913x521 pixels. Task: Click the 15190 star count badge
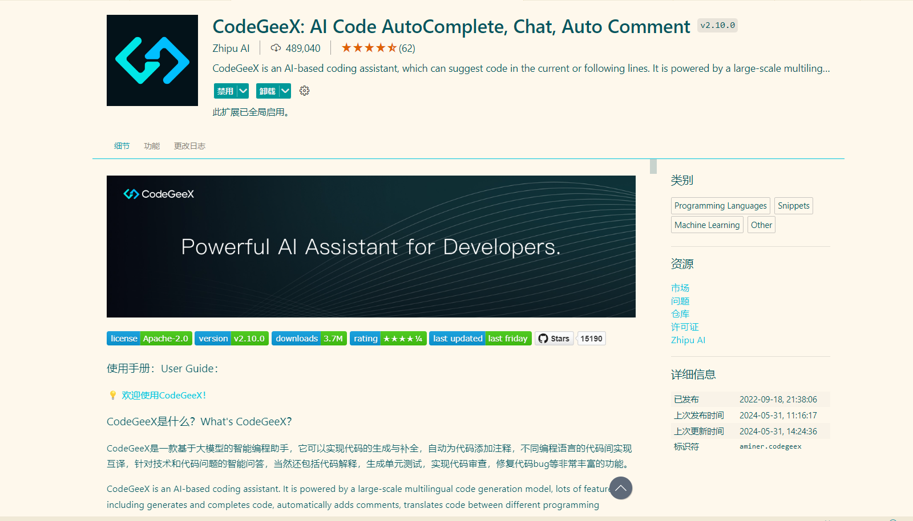[592, 339]
